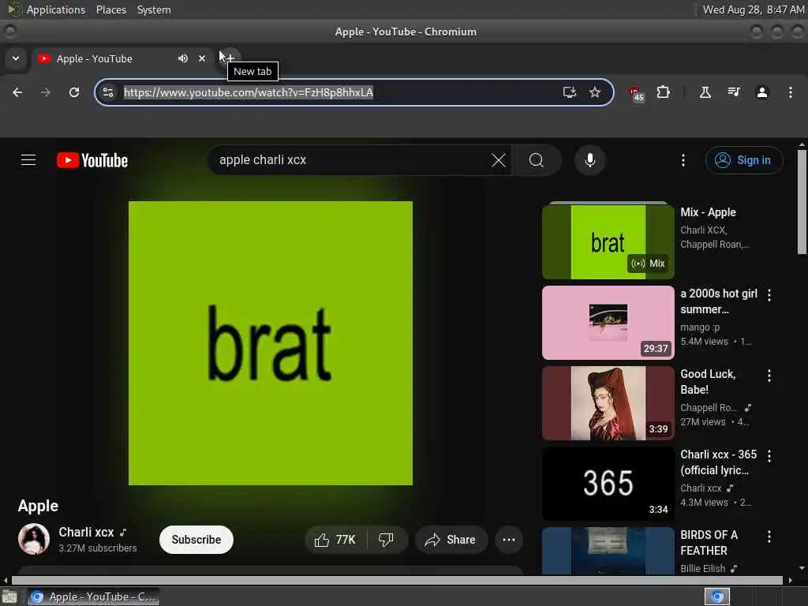Click the date and time clock
This screenshot has width=808, height=606.
point(754,9)
